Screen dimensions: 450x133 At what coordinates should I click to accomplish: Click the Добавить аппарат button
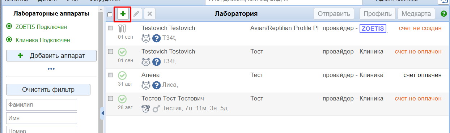(51, 56)
